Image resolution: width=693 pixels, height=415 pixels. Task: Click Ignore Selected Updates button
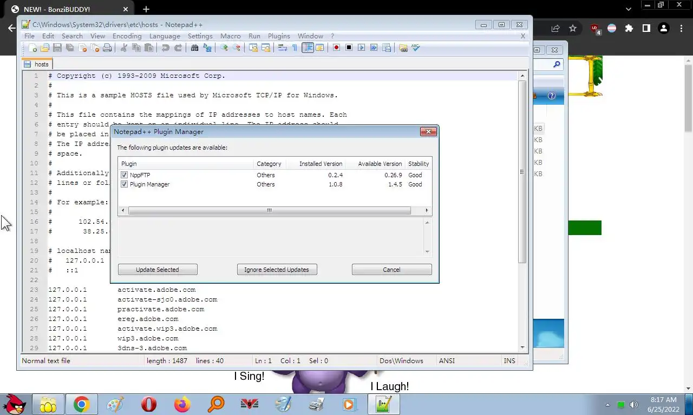pos(277,270)
